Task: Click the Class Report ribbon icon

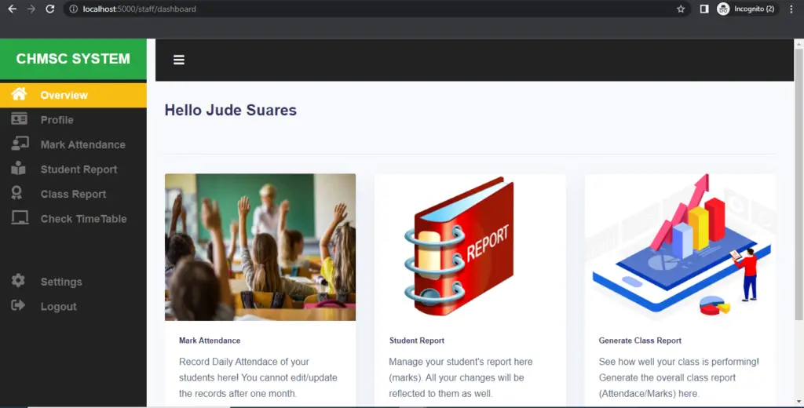Action: pyautogui.click(x=17, y=193)
